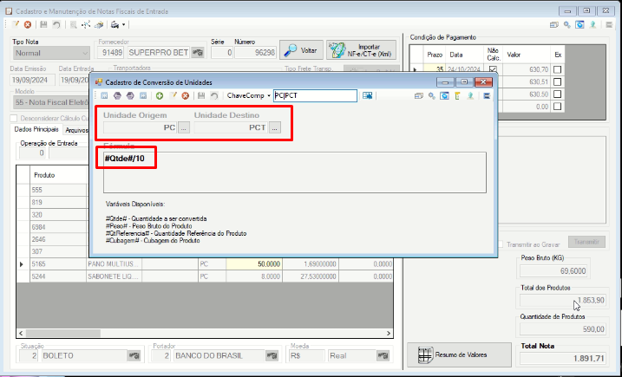Open the ChaveComp dropdown arrow
Viewport: 622px width, 377px height.
tap(269, 95)
